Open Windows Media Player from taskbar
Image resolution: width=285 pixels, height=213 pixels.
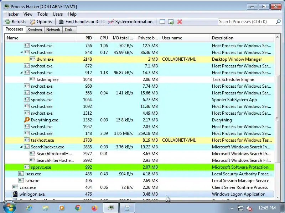61,208
